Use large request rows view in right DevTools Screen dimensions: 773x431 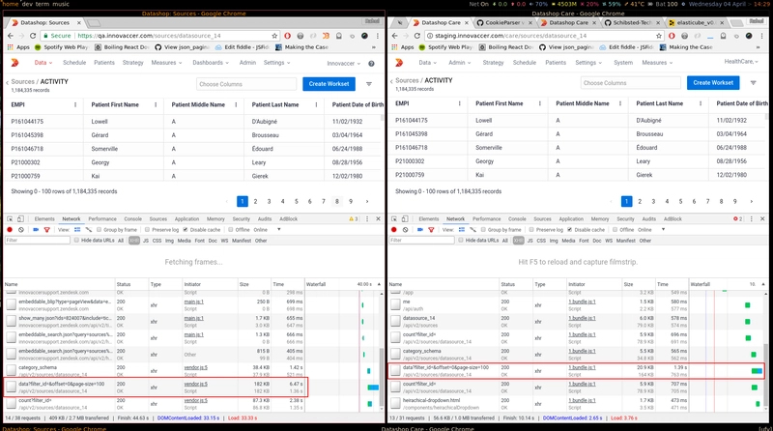pos(462,230)
